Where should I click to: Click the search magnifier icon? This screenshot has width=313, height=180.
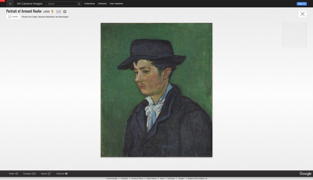[79, 4]
